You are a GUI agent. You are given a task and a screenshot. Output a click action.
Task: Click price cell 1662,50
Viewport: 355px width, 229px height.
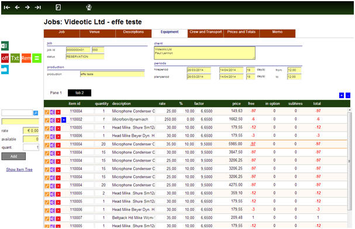point(236,119)
